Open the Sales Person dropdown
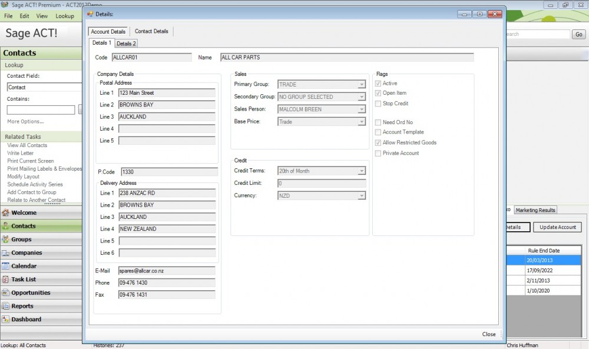 pos(362,109)
